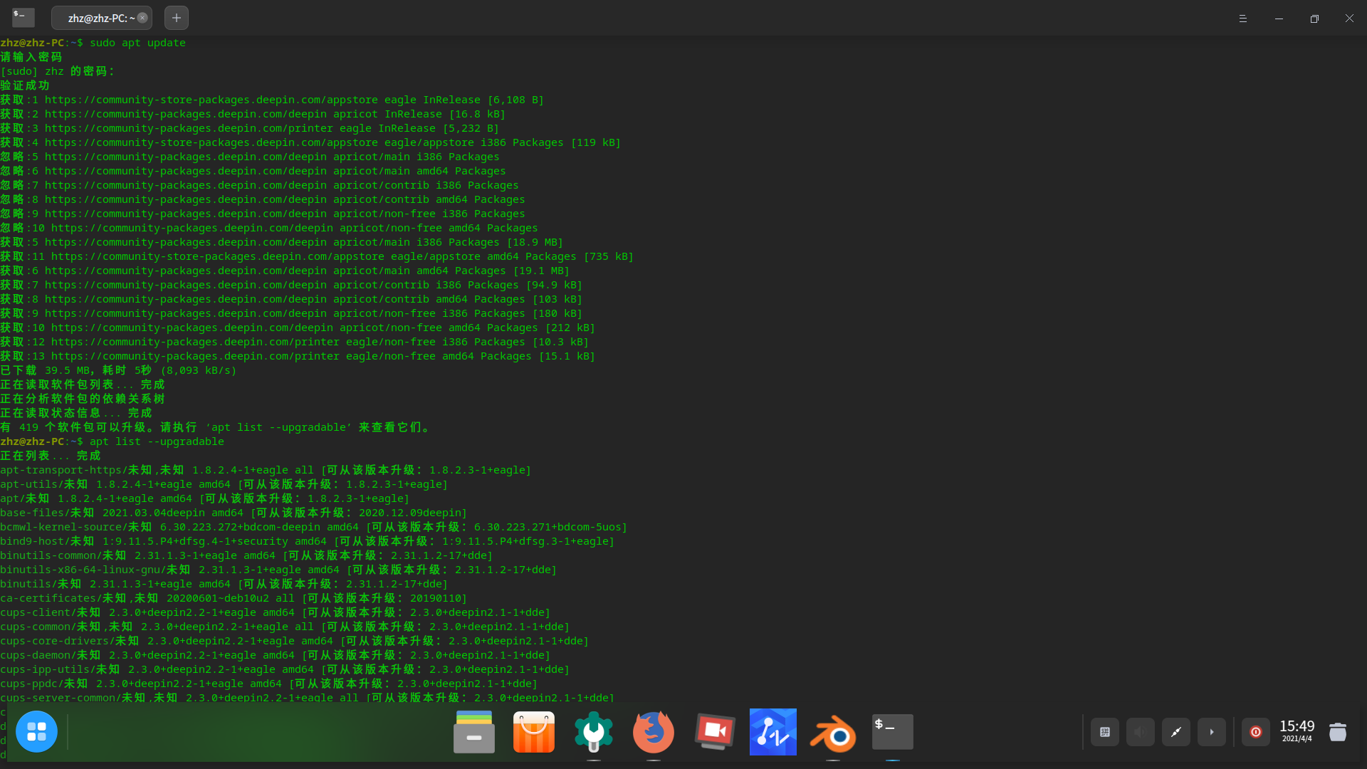
Task: Open the terminal hamburger menu
Action: click(1243, 19)
